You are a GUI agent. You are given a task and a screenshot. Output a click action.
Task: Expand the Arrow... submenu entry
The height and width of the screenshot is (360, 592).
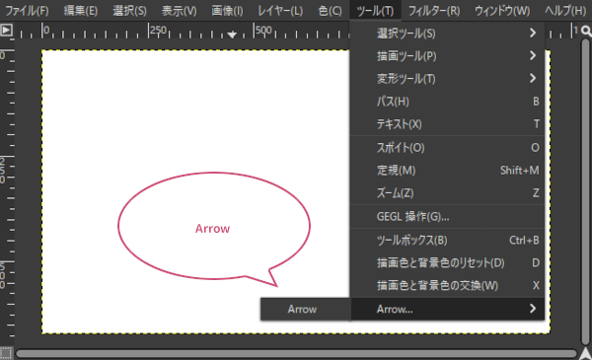coord(447,309)
